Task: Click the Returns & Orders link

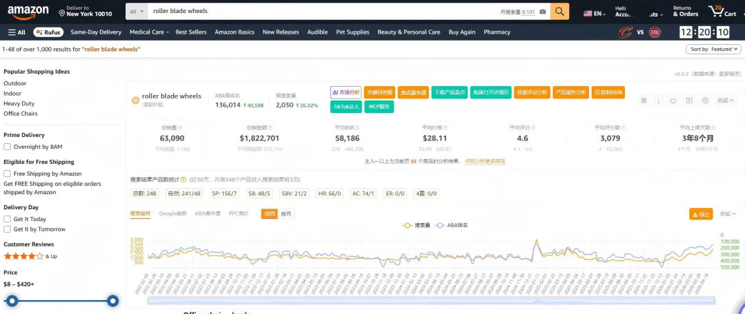Action: [x=686, y=12]
